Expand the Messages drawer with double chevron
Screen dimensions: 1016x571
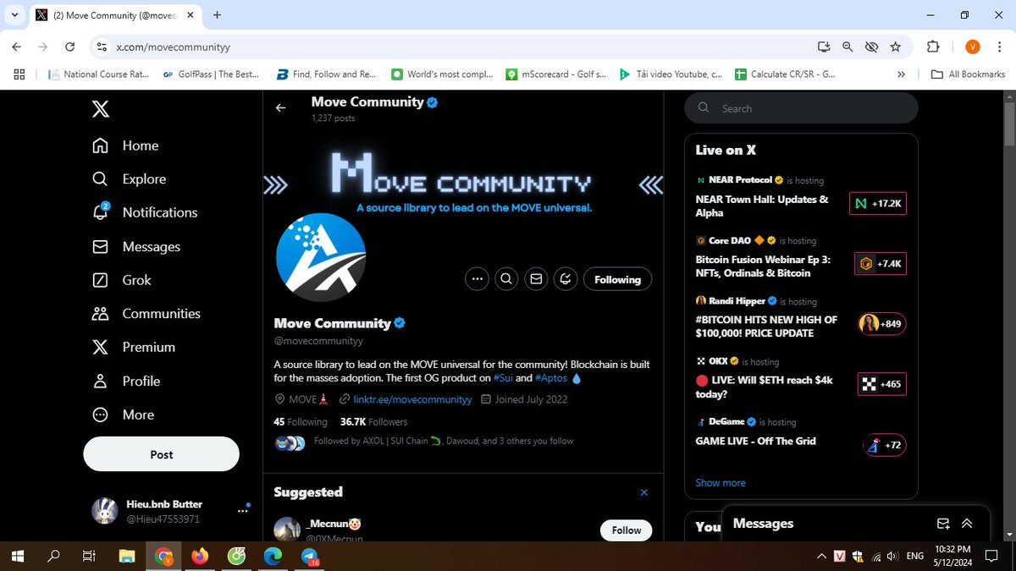[968, 524]
